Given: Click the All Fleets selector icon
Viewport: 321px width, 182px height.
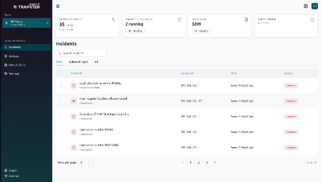Looking at the screenshot, I should tap(7, 23).
